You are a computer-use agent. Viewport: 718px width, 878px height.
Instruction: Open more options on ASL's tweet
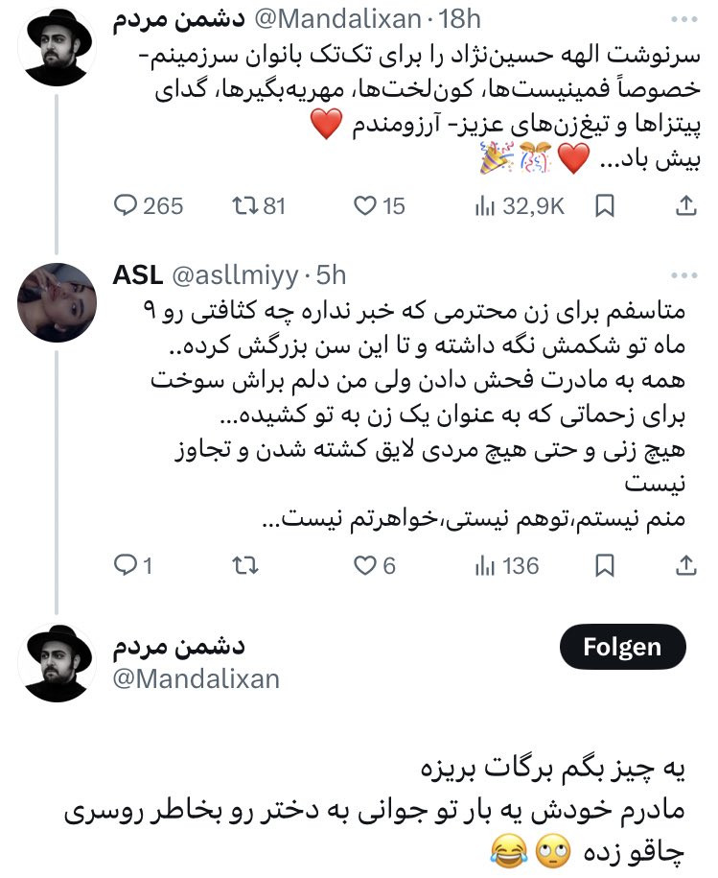click(685, 275)
